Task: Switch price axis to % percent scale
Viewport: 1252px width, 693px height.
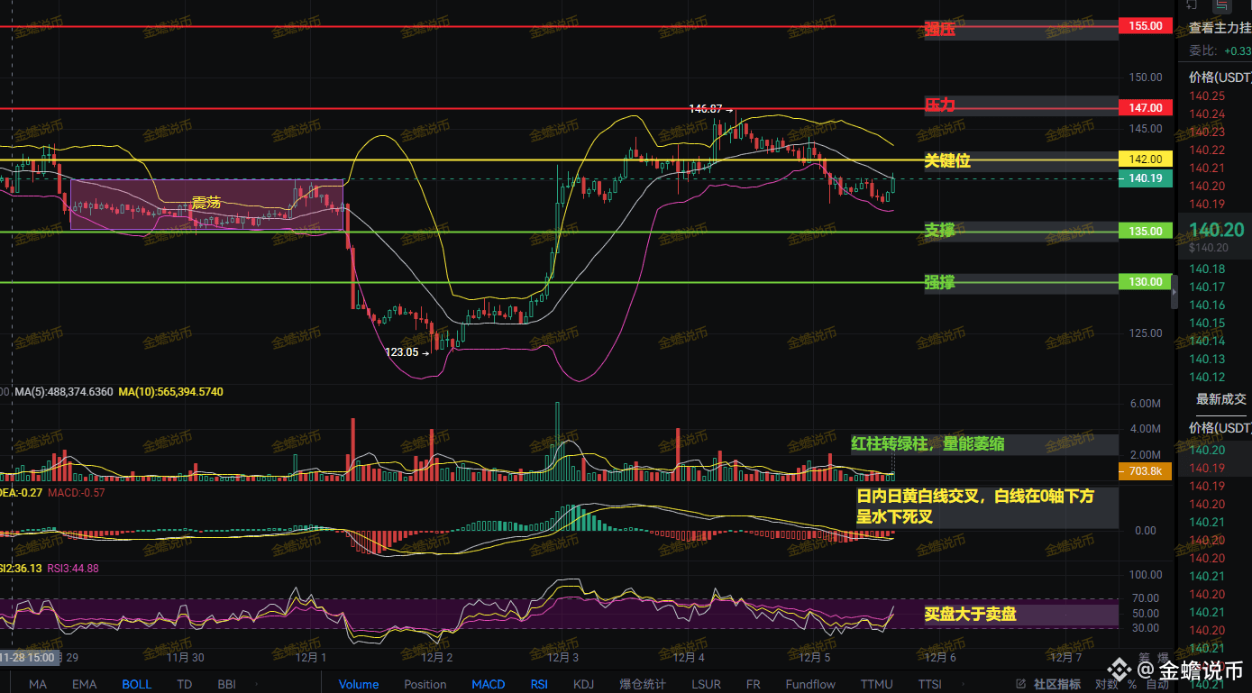Action: 1132,684
